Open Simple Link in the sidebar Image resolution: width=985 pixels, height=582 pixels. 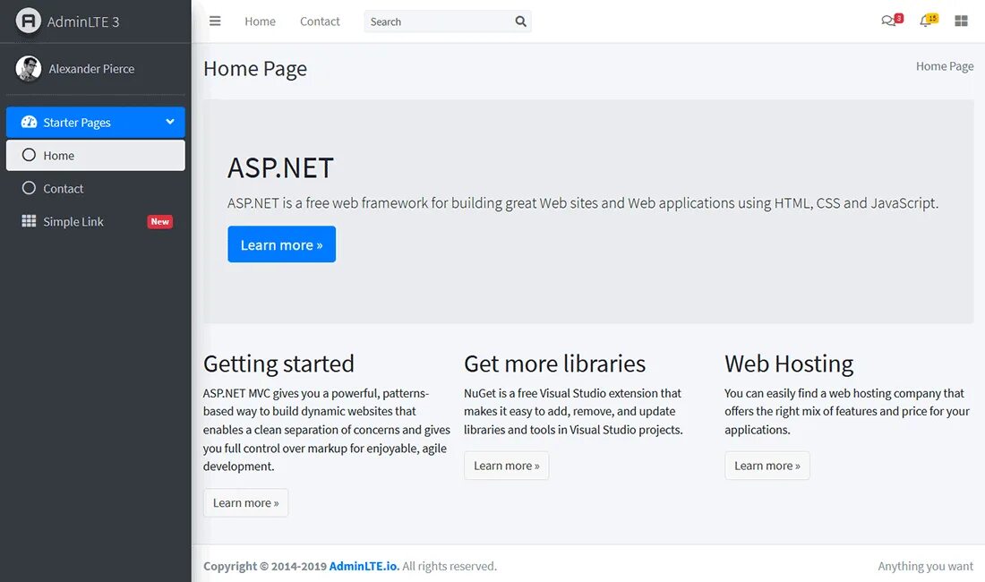[96, 222]
